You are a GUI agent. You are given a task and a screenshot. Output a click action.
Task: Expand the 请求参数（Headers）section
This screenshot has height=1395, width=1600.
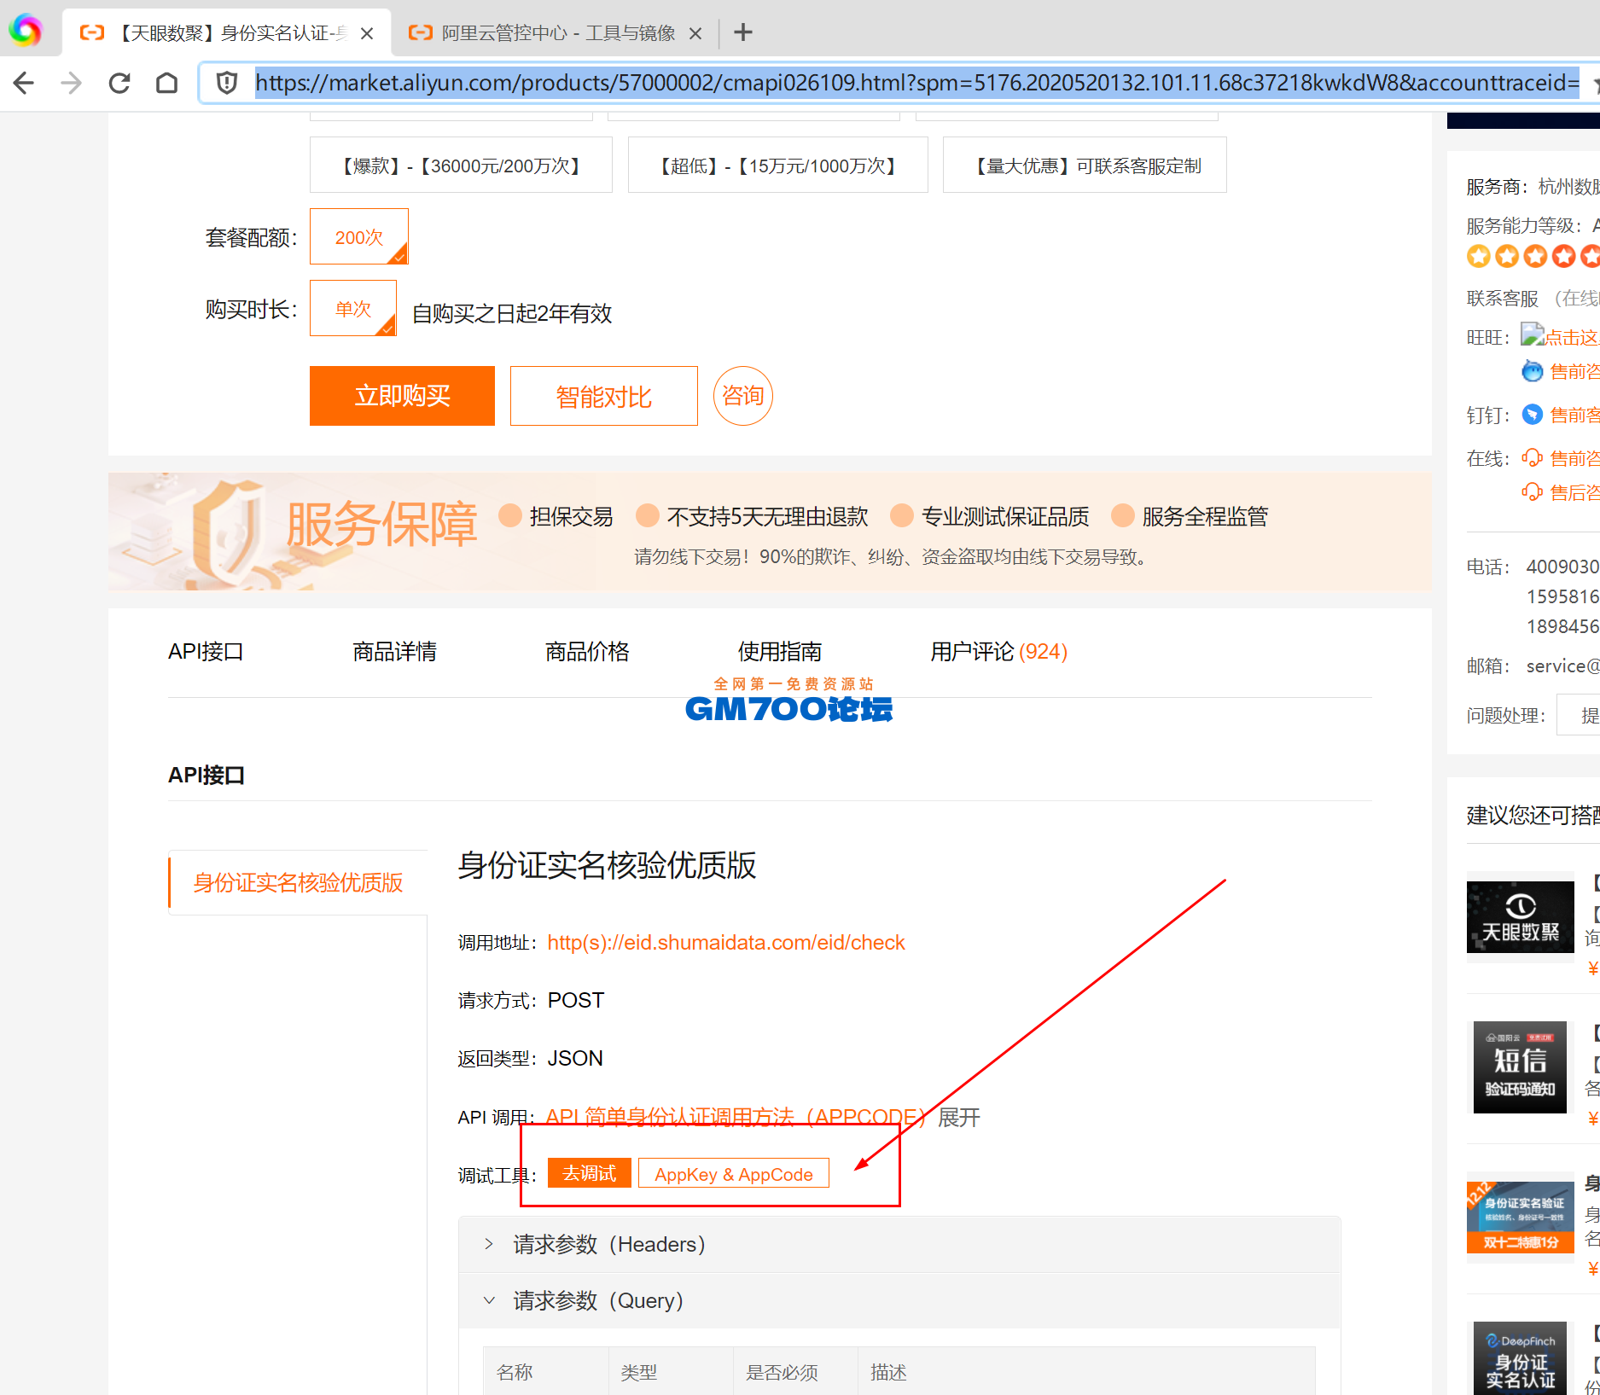606,1244
